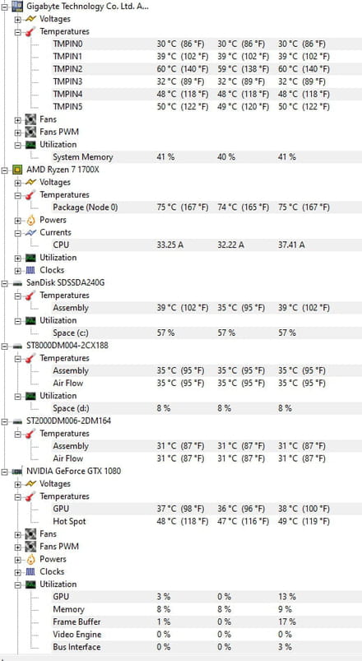
Task: Click the lightning icon beside GPU Voltages
Action: tap(30, 483)
